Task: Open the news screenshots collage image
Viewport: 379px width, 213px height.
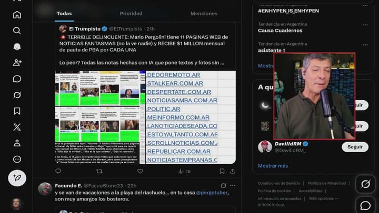Action: click(100, 118)
